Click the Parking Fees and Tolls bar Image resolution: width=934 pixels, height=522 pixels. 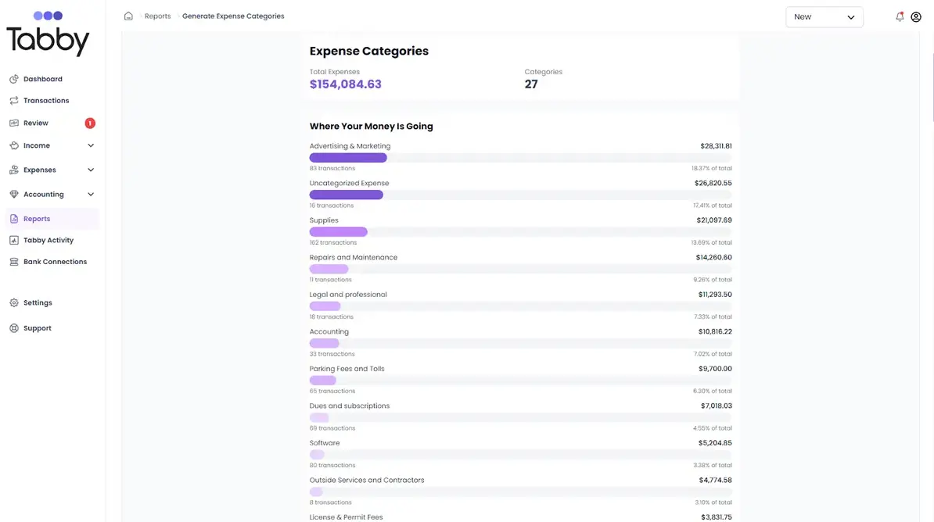tap(520, 381)
